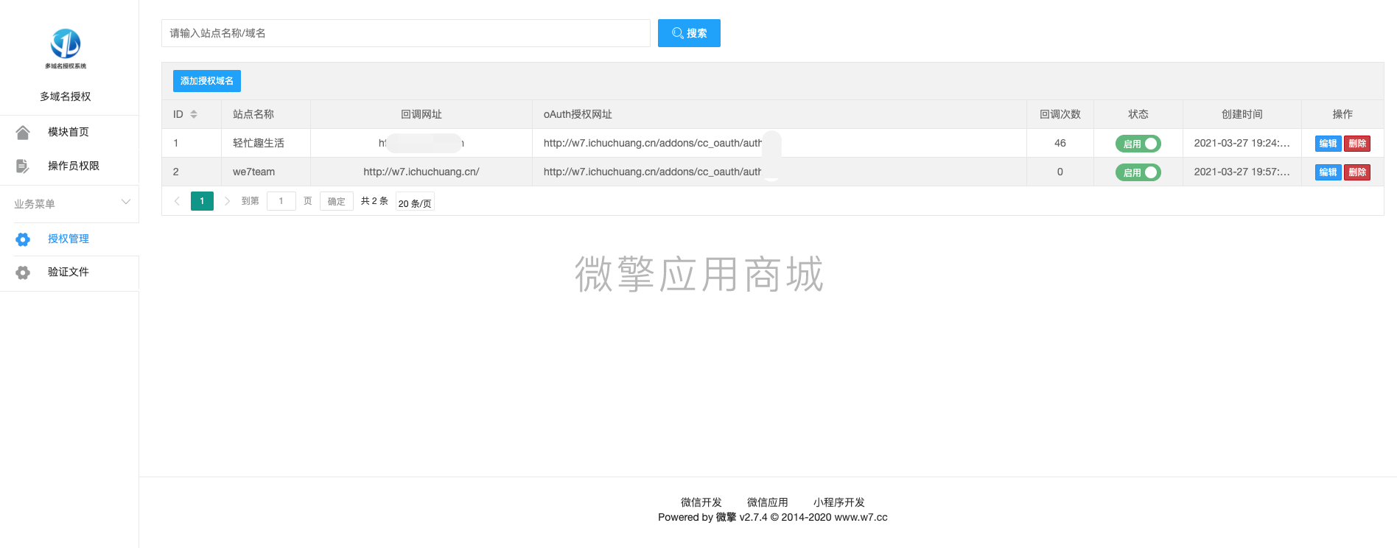Click the 添加授权域名 button

(x=206, y=81)
